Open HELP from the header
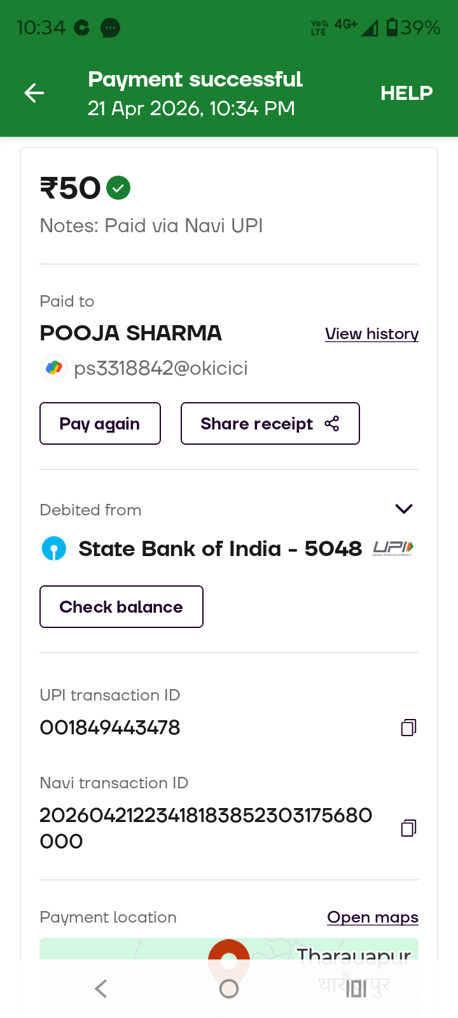The image size is (458, 1018). [x=406, y=93]
